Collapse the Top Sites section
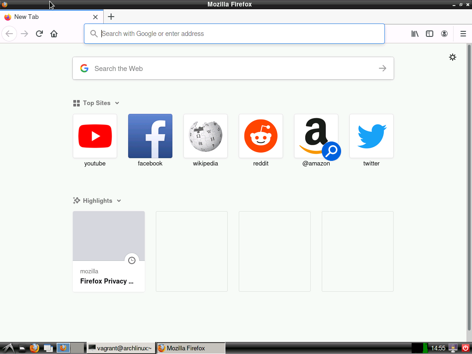 [x=117, y=103]
